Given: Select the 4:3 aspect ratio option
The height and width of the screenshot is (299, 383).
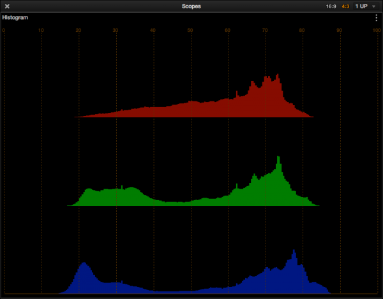Looking at the screenshot, I should click(x=345, y=6).
